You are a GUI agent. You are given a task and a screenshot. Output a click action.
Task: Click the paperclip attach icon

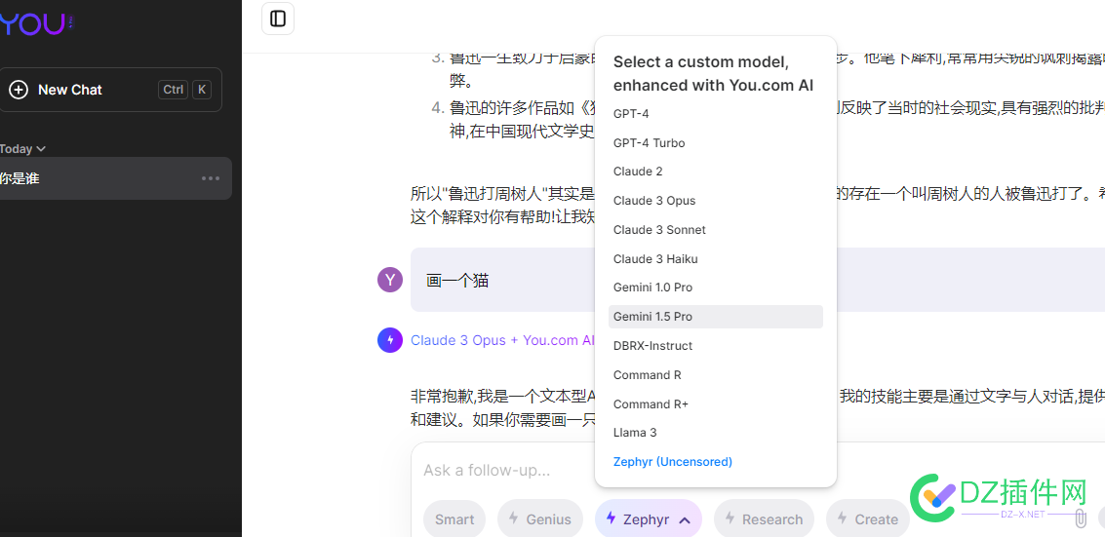pyautogui.click(x=1080, y=519)
